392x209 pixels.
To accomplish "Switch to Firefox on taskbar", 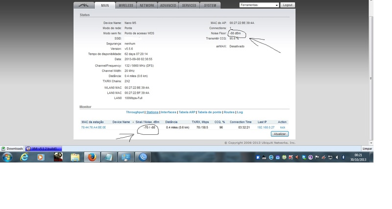I will (x=92, y=157).
